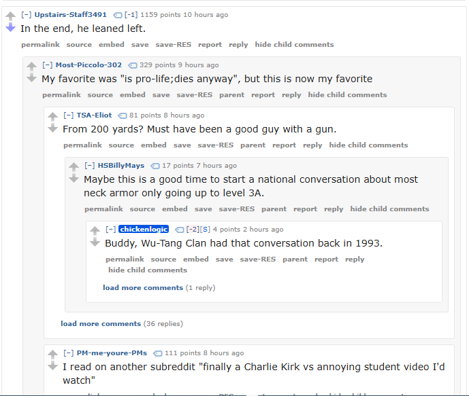Click the RES user tag icon beside TSA-Eliot

(x=123, y=115)
